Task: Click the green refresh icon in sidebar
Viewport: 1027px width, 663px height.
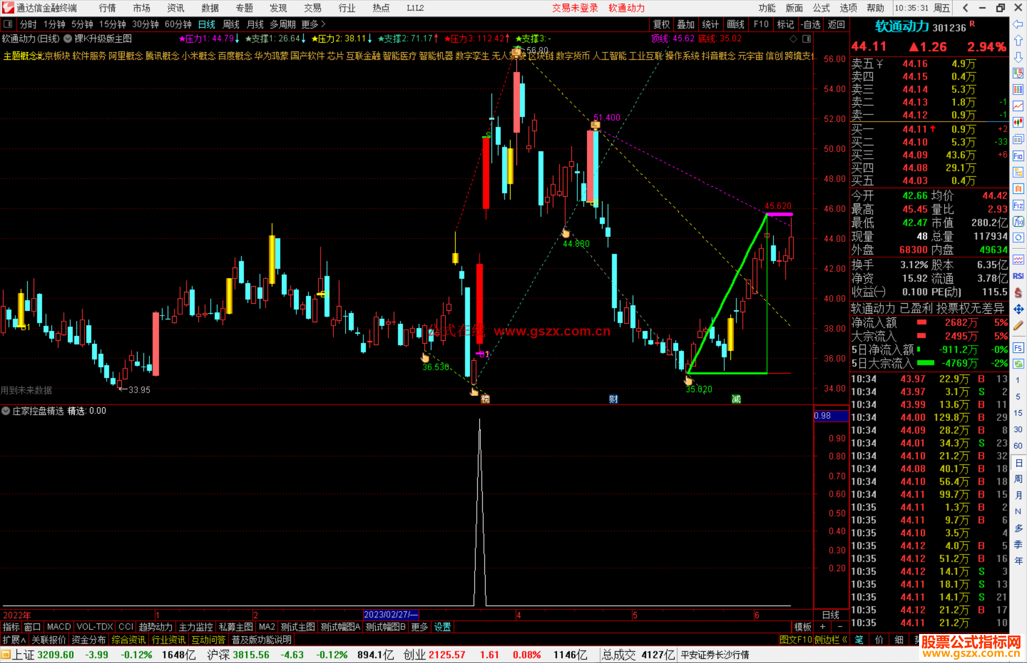Action: pos(1018,364)
